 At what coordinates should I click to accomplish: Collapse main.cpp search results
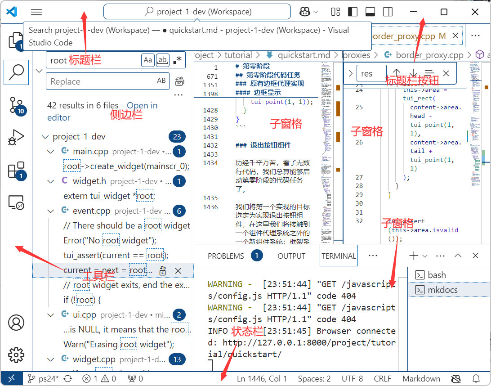pyautogui.click(x=50, y=152)
